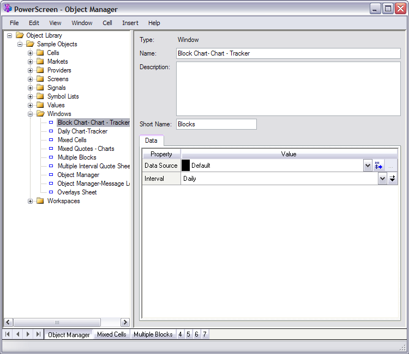
Task: Collapse the Windows folder
Action: tap(31, 114)
